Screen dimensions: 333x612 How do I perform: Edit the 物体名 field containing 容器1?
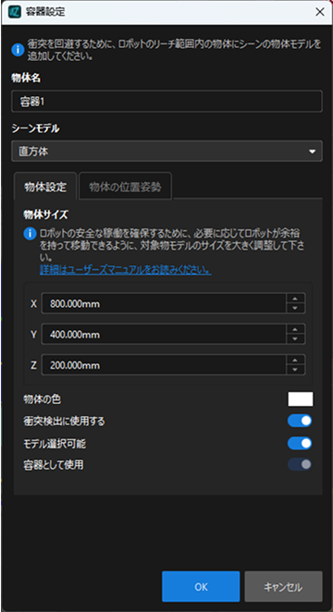(x=166, y=102)
